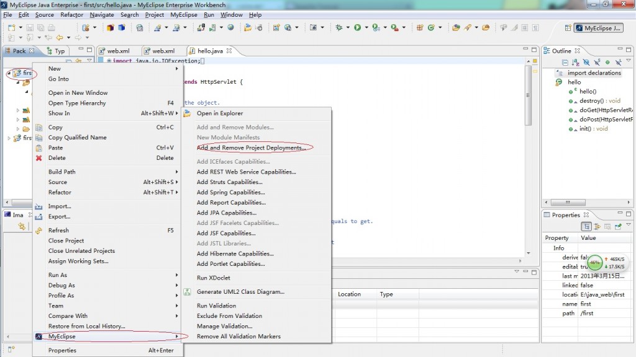Toggle Hide Fields filter in Outline toolbar
This screenshot has width=636, height=357.
(x=586, y=63)
